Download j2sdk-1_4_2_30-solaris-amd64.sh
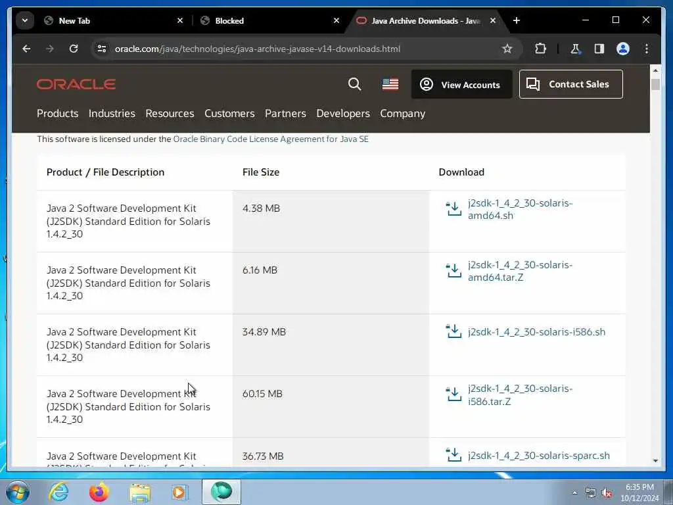 point(521,209)
